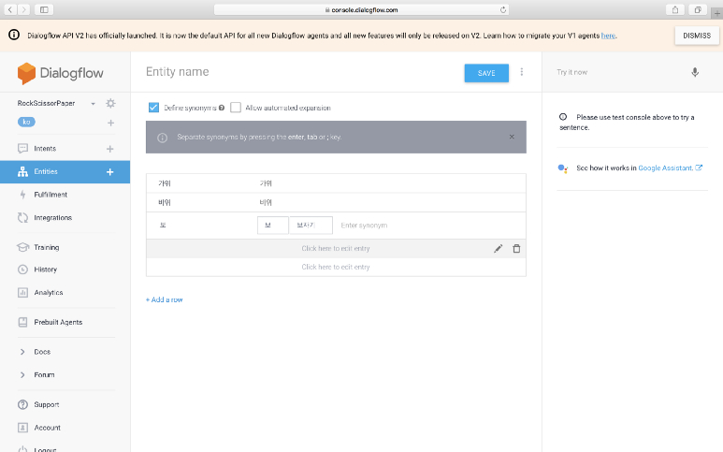
Task: Click the plus icon next to Intents
Action: (x=110, y=149)
